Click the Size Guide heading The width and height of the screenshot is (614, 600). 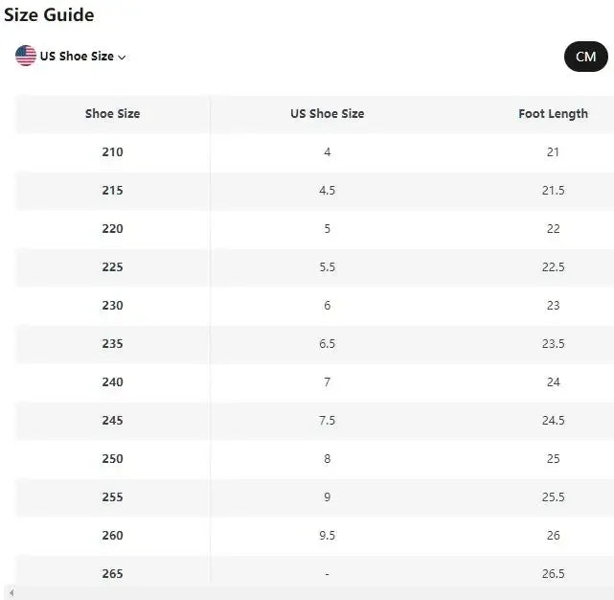click(49, 15)
